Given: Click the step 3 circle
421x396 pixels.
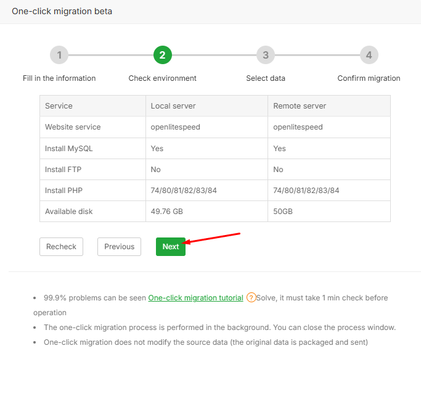Looking at the screenshot, I should pos(265,55).
